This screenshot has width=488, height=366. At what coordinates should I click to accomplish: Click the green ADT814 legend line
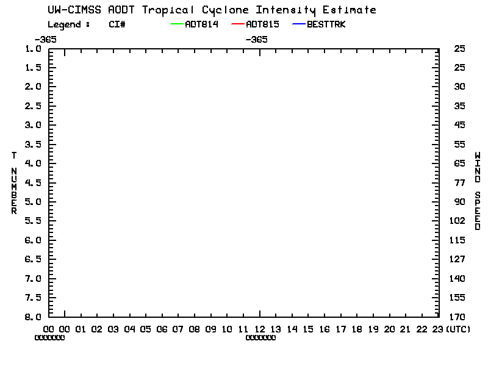176,25
